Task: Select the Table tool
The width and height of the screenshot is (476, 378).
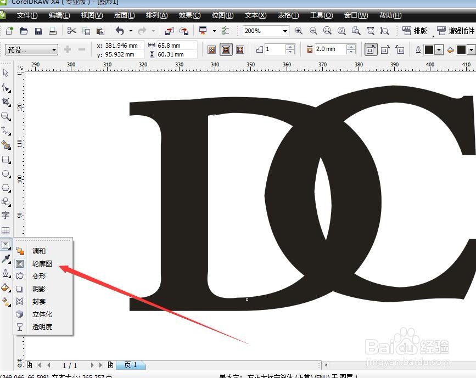Action: [6, 230]
